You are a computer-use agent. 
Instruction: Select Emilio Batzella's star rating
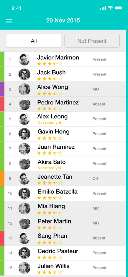(50, 198)
